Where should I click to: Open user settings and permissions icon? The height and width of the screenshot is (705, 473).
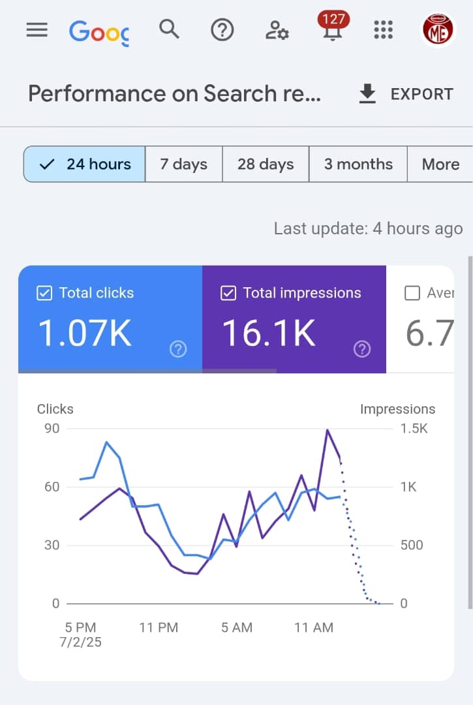pos(277,30)
